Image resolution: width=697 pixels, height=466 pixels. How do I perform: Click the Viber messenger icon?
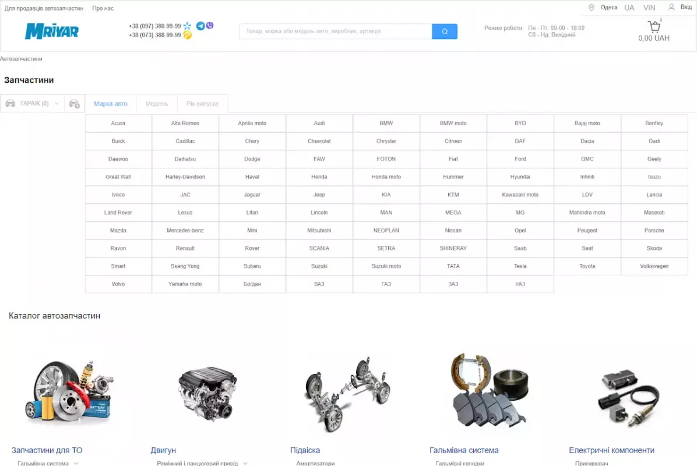(210, 26)
